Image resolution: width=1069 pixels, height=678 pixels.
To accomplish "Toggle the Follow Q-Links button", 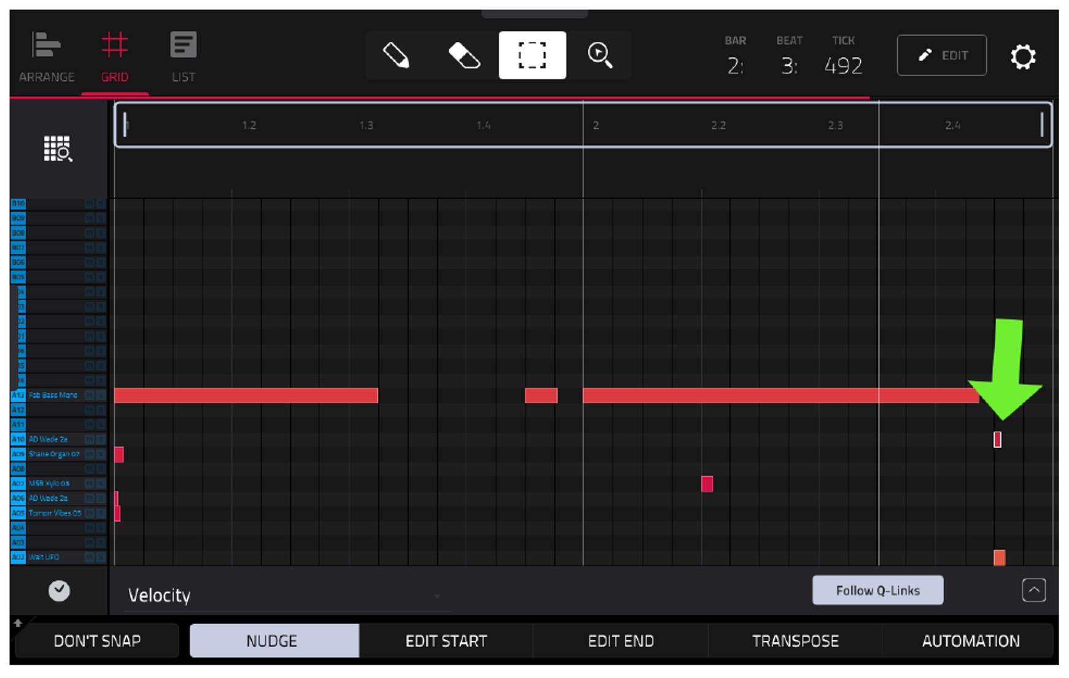I will (878, 590).
